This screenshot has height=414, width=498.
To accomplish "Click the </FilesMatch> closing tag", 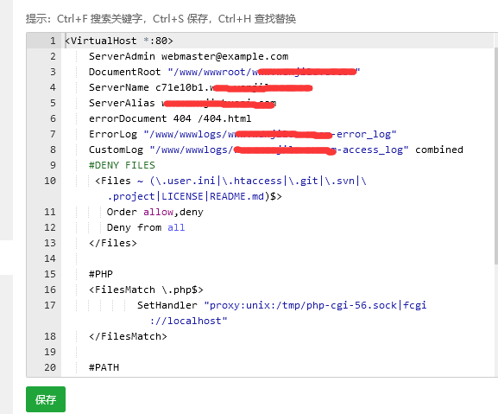I will 128,337.
